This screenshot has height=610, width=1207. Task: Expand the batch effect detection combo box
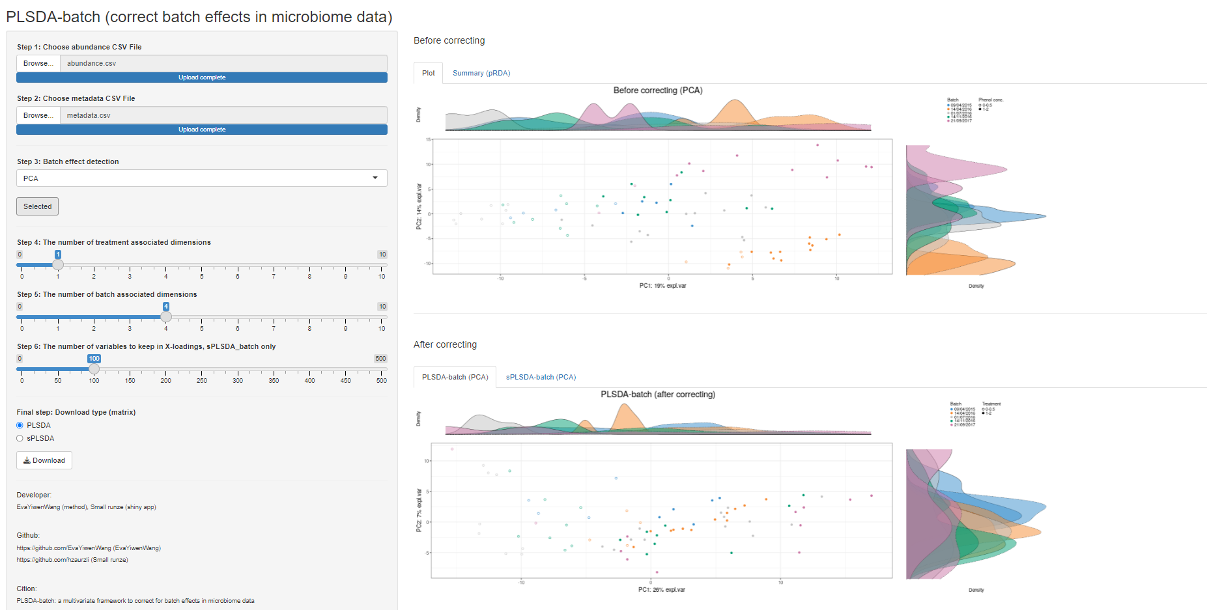pos(201,178)
